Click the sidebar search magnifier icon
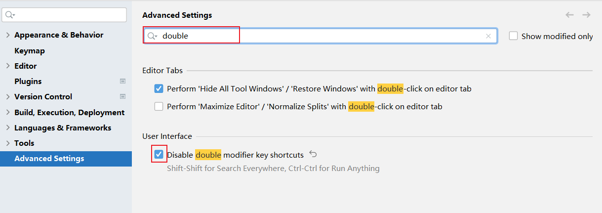Image resolution: width=602 pixels, height=213 pixels. click(9, 15)
